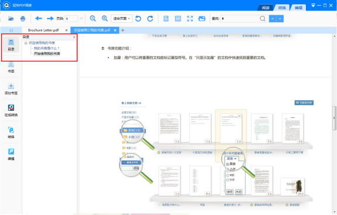Screen dimensions: 337x215
Task: Go to the previous page arrow
Action: [x=39, y=19]
